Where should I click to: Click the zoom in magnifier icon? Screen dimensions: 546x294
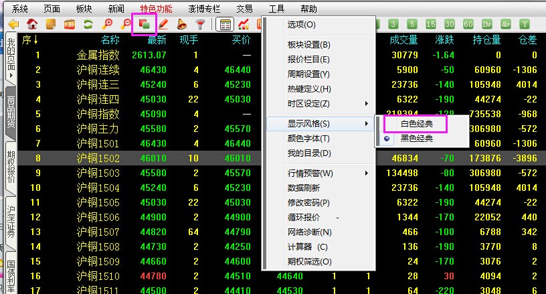(106, 24)
